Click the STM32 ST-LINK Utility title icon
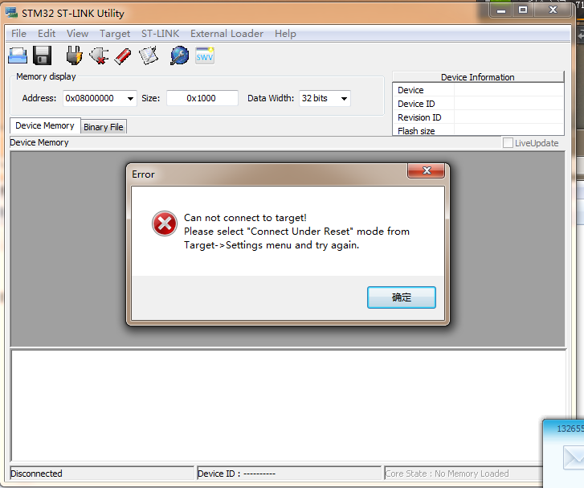The height and width of the screenshot is (488, 584). pos(11,12)
